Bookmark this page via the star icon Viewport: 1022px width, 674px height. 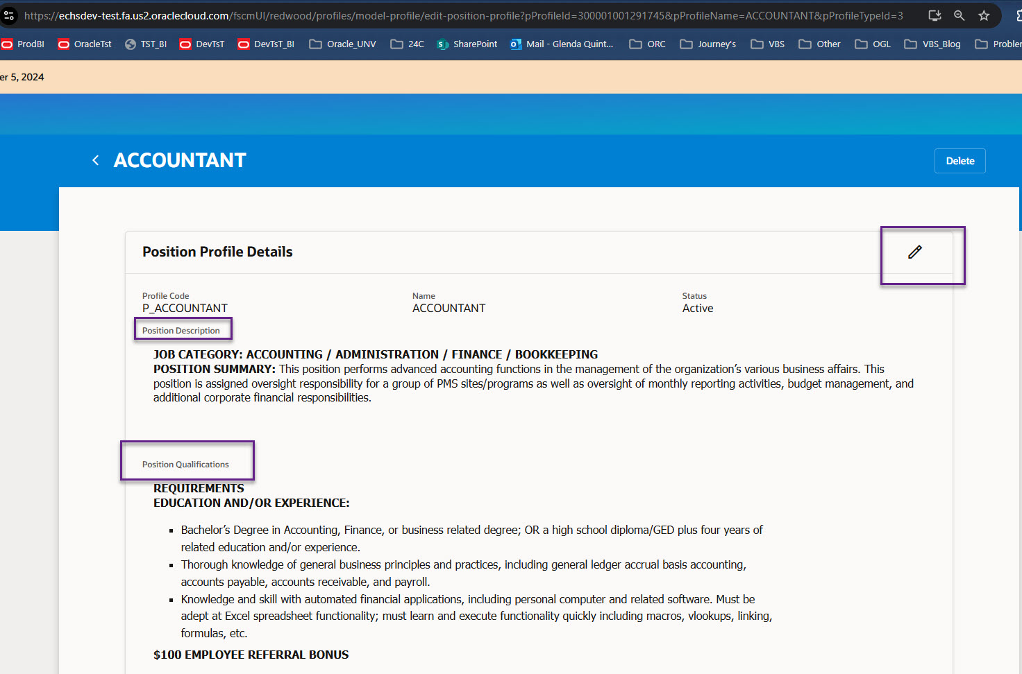(984, 15)
